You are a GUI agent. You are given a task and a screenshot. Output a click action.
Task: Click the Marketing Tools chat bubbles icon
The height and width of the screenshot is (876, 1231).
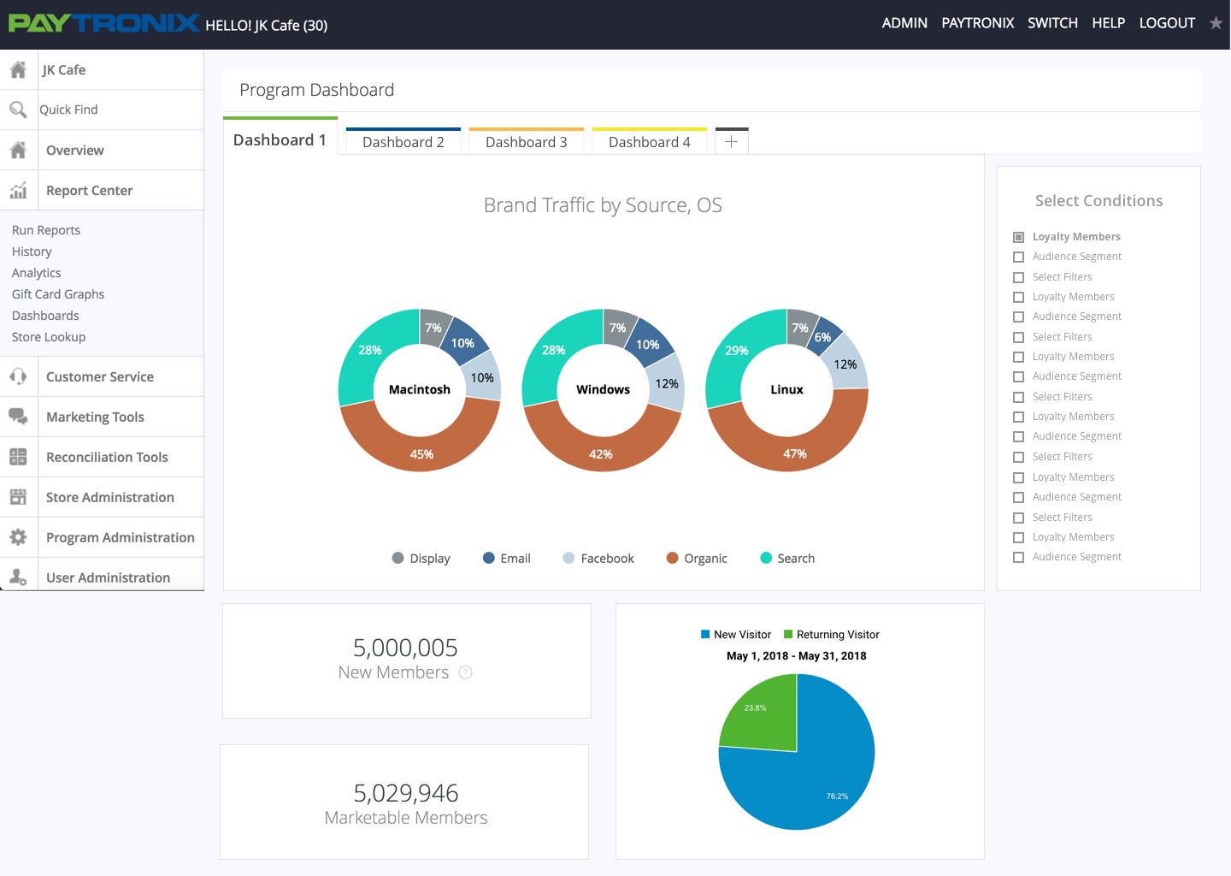click(x=18, y=417)
